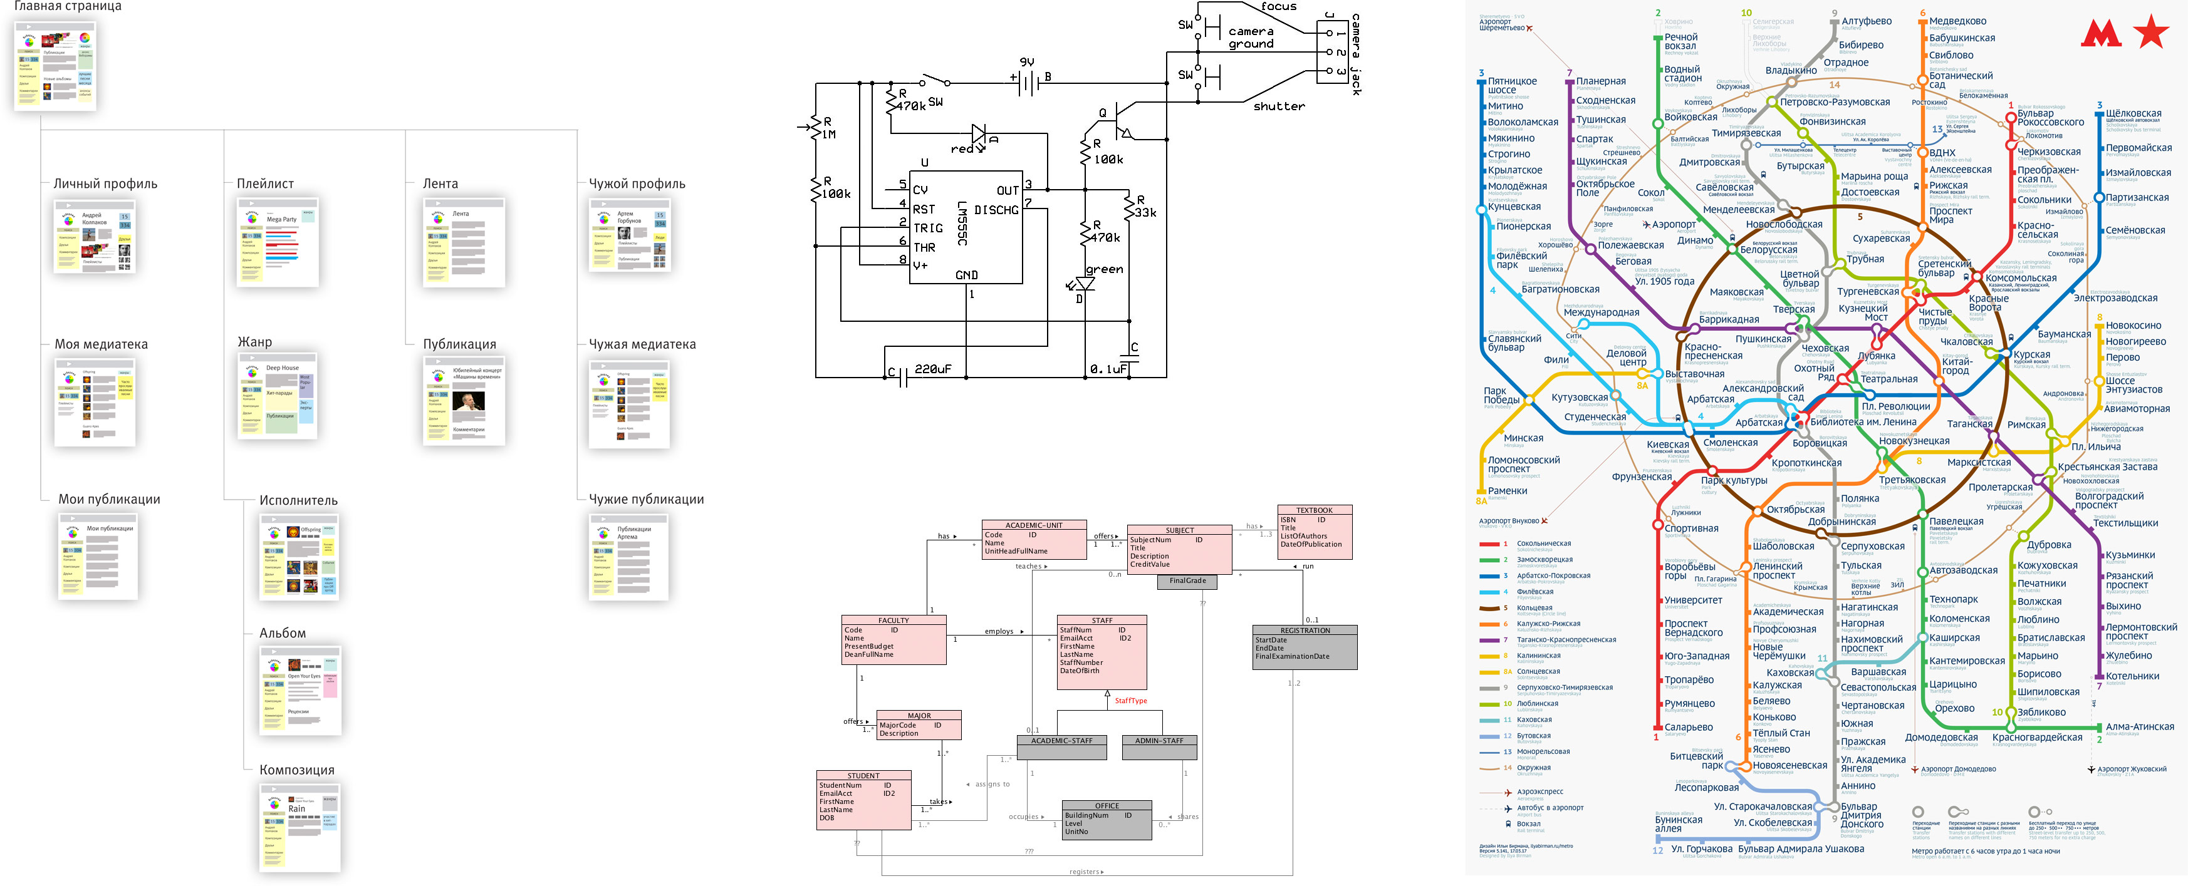
Task: Click the red StaffType label
Action: pos(1130,701)
